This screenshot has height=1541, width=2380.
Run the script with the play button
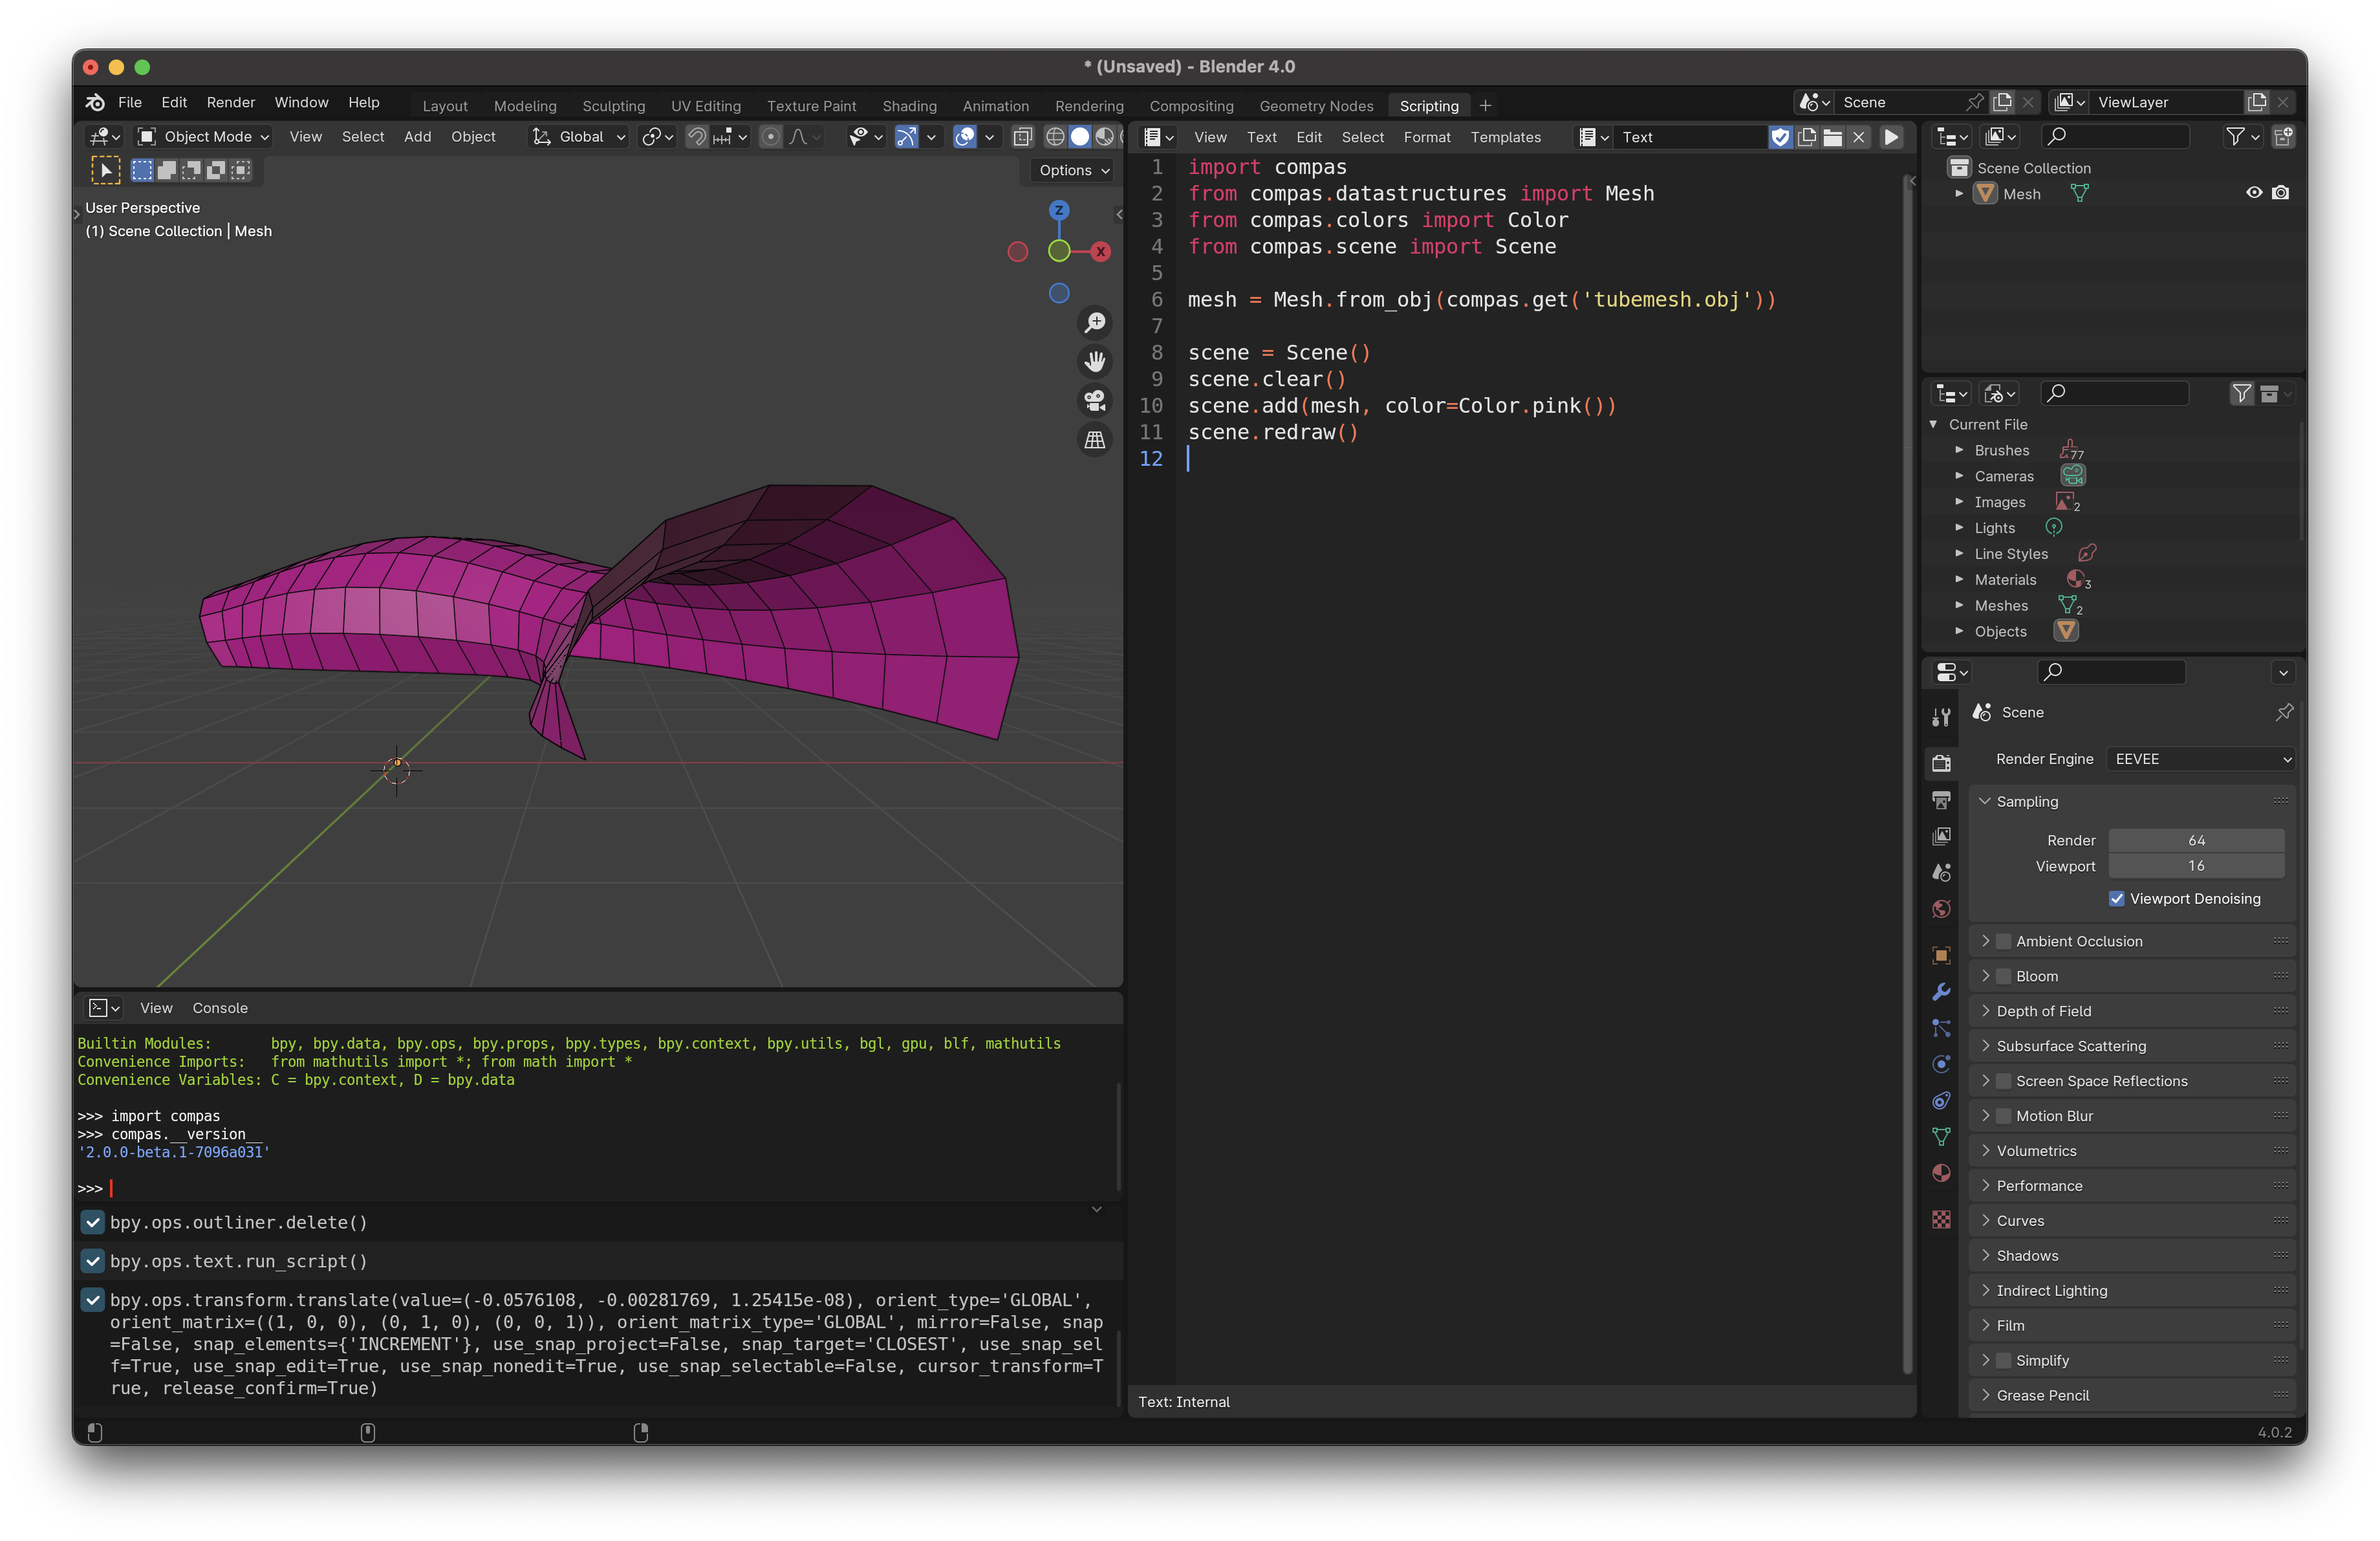click(x=1891, y=137)
